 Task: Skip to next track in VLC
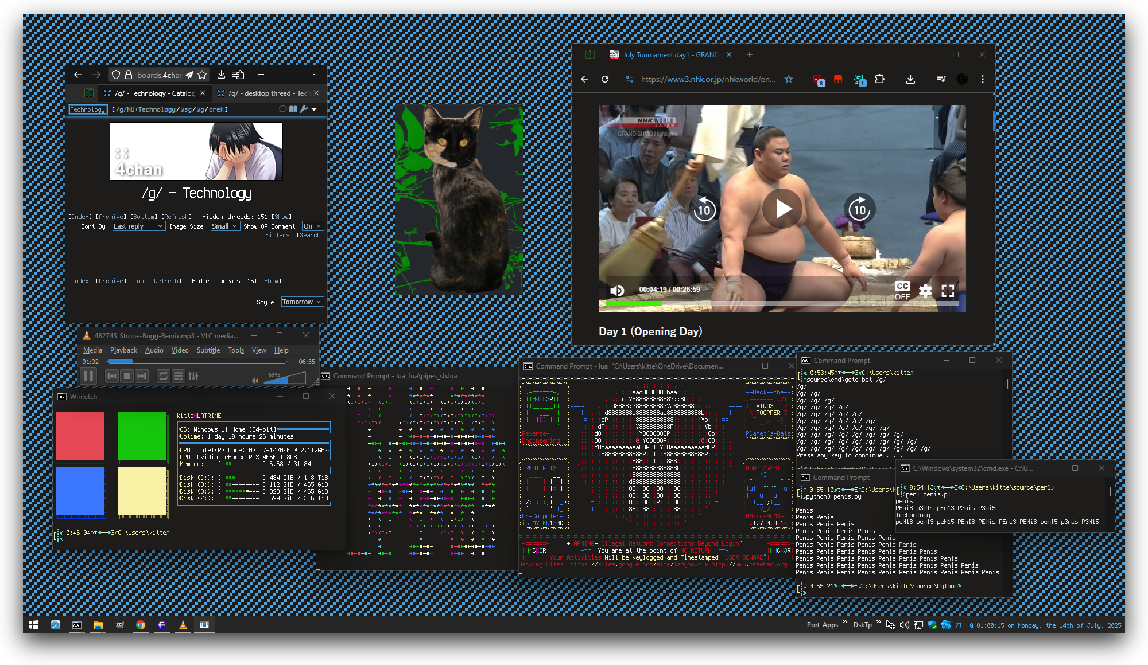click(x=142, y=376)
